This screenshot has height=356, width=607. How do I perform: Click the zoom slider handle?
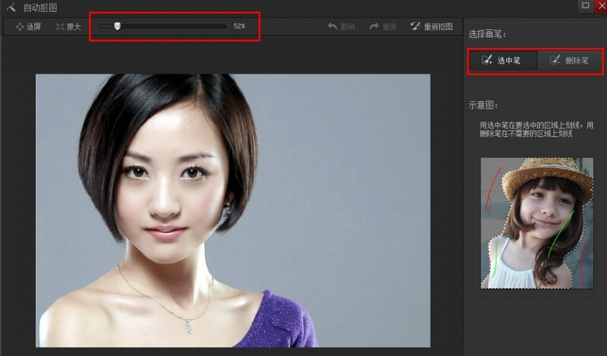[x=118, y=26]
